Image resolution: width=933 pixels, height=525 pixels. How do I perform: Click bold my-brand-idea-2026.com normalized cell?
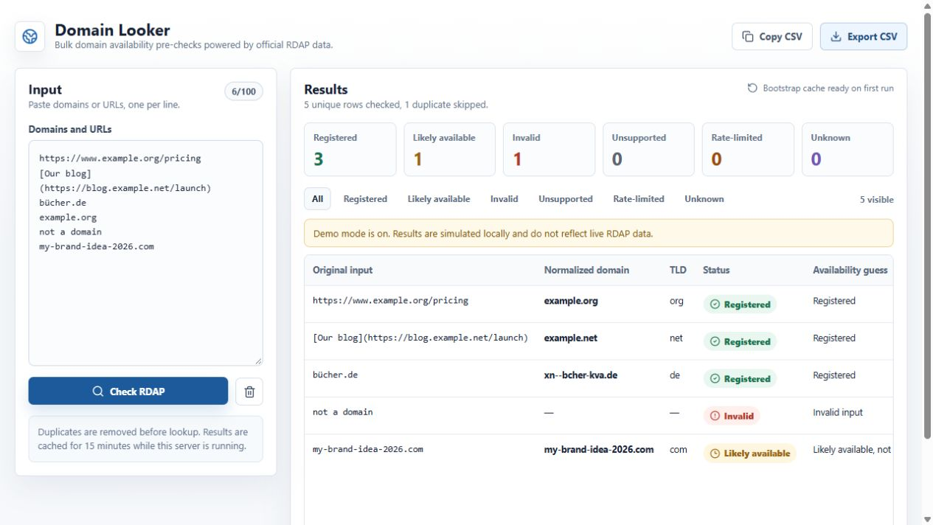point(599,449)
